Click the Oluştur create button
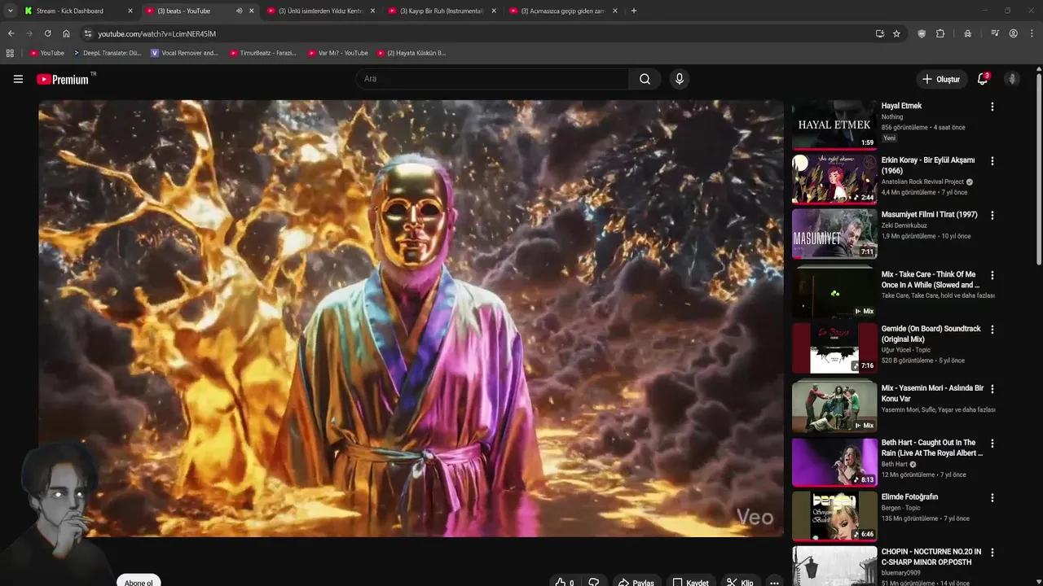This screenshot has width=1043, height=586. 941,79
